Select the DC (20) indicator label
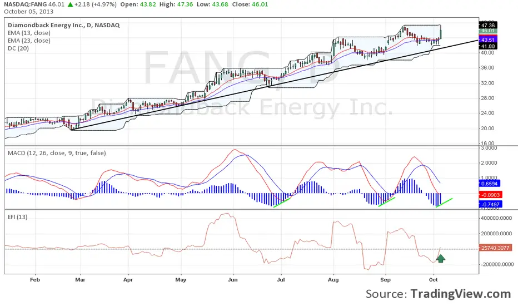518x306 pixels. coord(18,48)
